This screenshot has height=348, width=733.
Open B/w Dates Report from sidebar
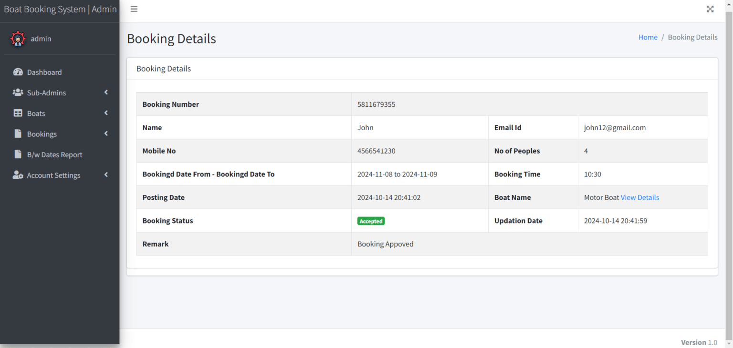(x=54, y=154)
